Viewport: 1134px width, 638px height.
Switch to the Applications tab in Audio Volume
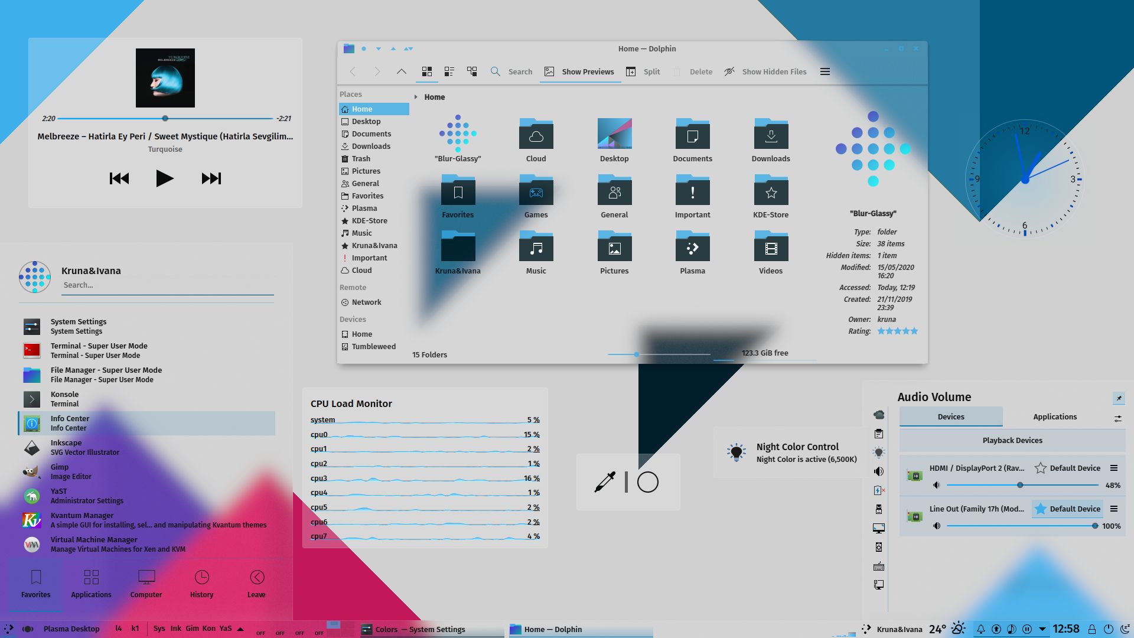coord(1054,416)
